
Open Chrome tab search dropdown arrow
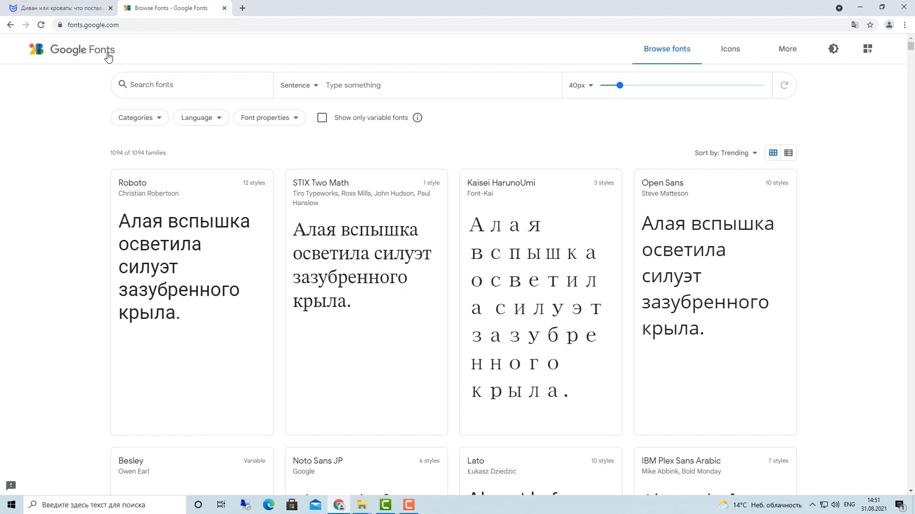pyautogui.click(x=839, y=8)
